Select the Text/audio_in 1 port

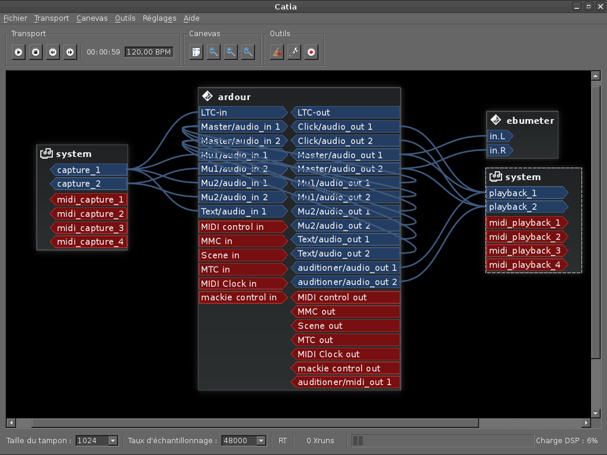coord(242,212)
